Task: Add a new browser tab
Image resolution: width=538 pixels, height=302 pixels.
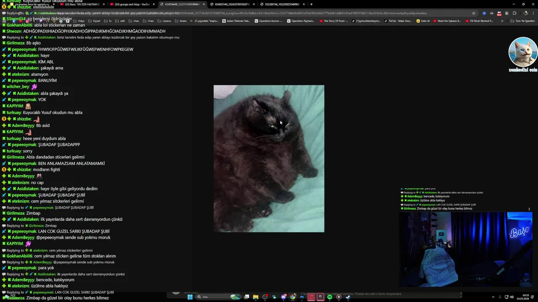Action: [311, 4]
